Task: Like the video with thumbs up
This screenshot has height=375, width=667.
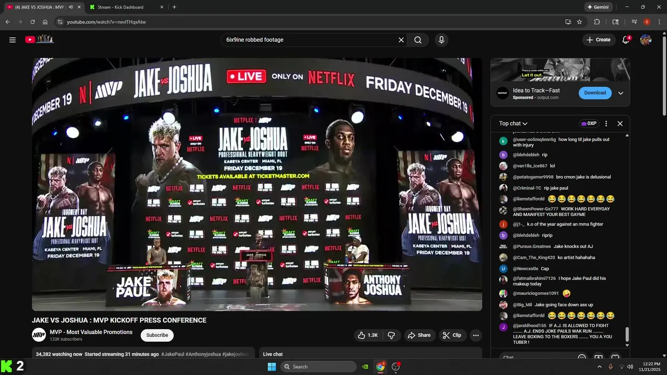Action: click(x=367, y=335)
